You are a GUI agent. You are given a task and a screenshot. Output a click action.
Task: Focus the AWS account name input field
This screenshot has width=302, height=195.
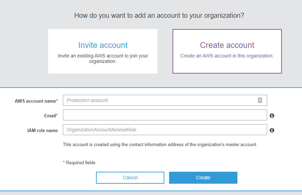[161, 100]
